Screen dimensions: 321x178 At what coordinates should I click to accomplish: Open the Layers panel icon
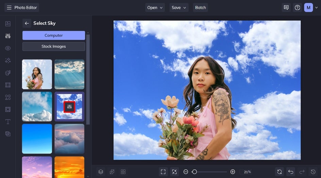[x=101, y=172]
